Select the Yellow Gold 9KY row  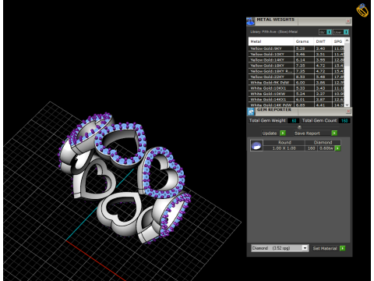pos(296,48)
